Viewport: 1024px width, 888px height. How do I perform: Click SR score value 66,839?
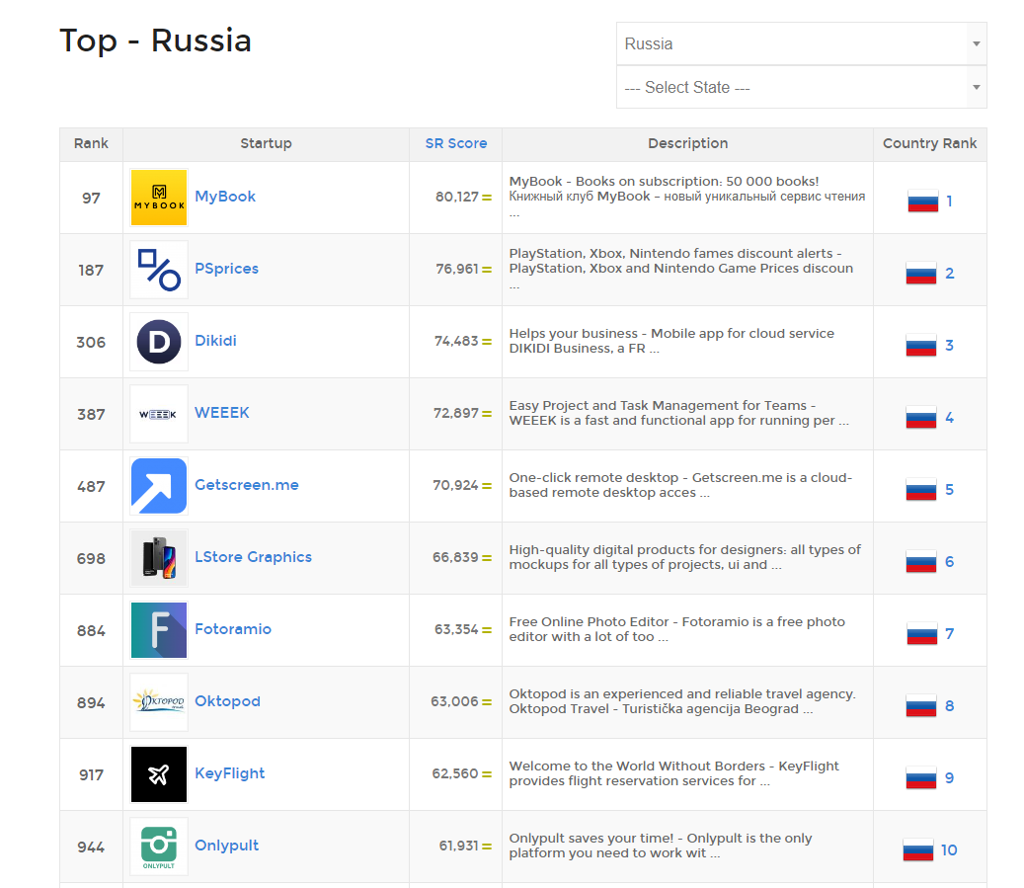coord(455,557)
